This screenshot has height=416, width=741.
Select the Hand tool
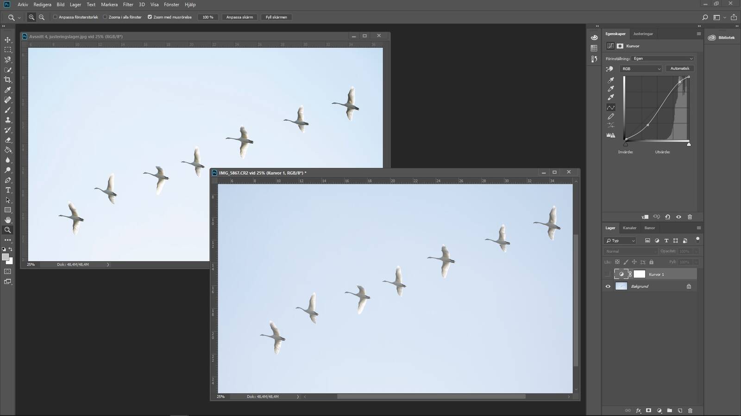pos(8,220)
